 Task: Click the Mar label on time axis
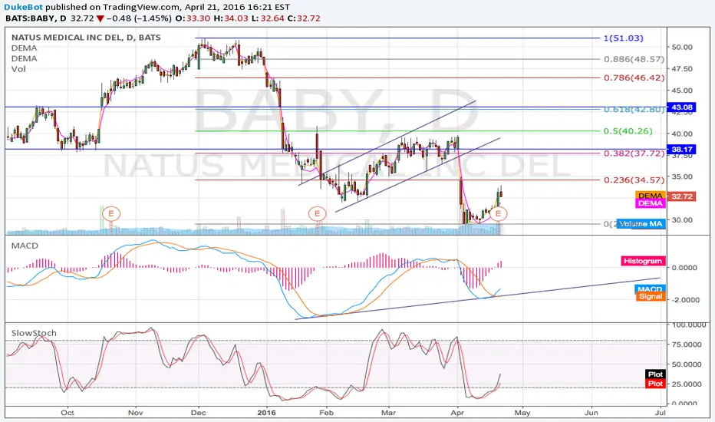coord(388,413)
